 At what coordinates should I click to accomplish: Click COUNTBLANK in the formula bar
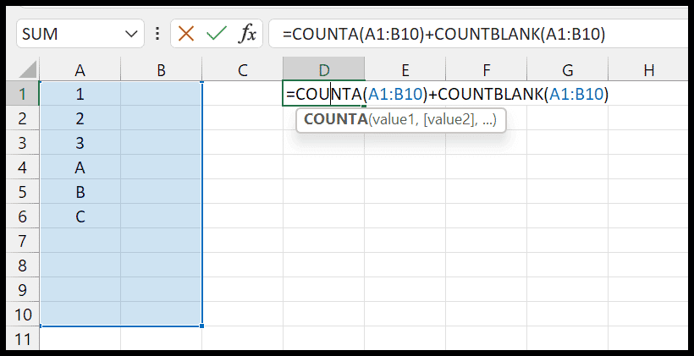pos(487,34)
